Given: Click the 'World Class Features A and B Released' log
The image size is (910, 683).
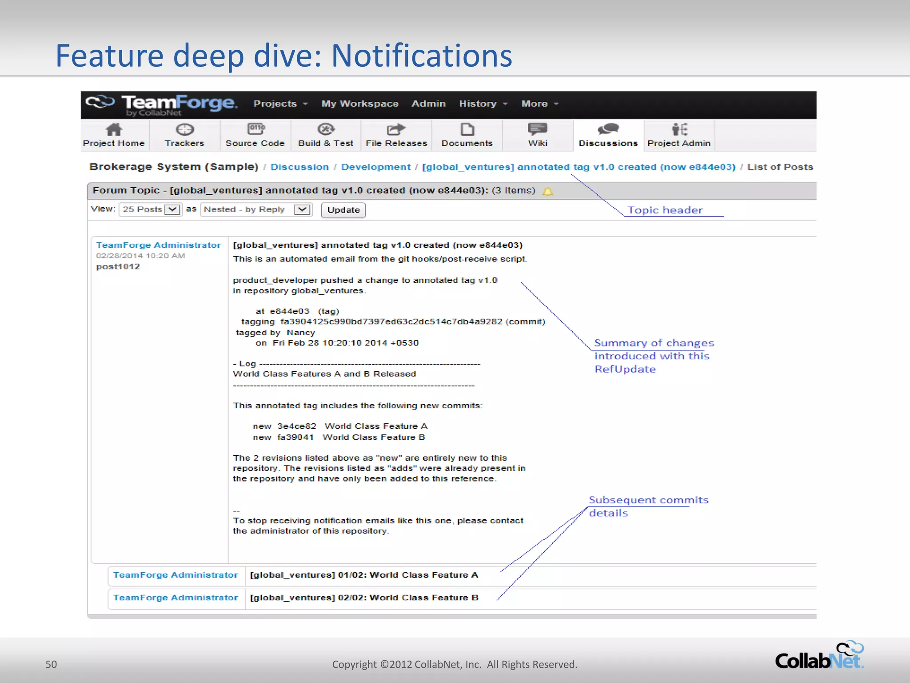Looking at the screenshot, I should point(324,374).
